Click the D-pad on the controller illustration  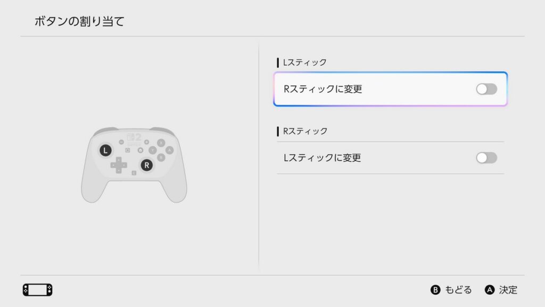(119, 165)
